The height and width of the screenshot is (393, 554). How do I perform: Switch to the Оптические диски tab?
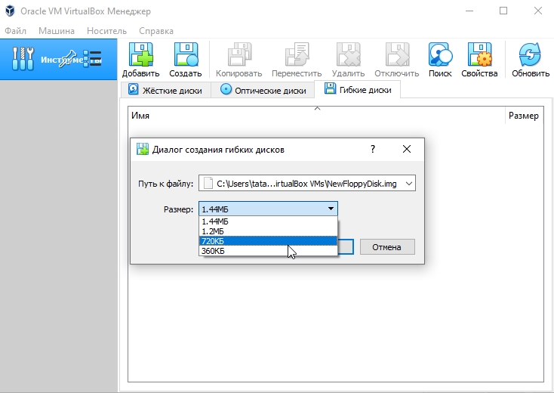(263, 90)
